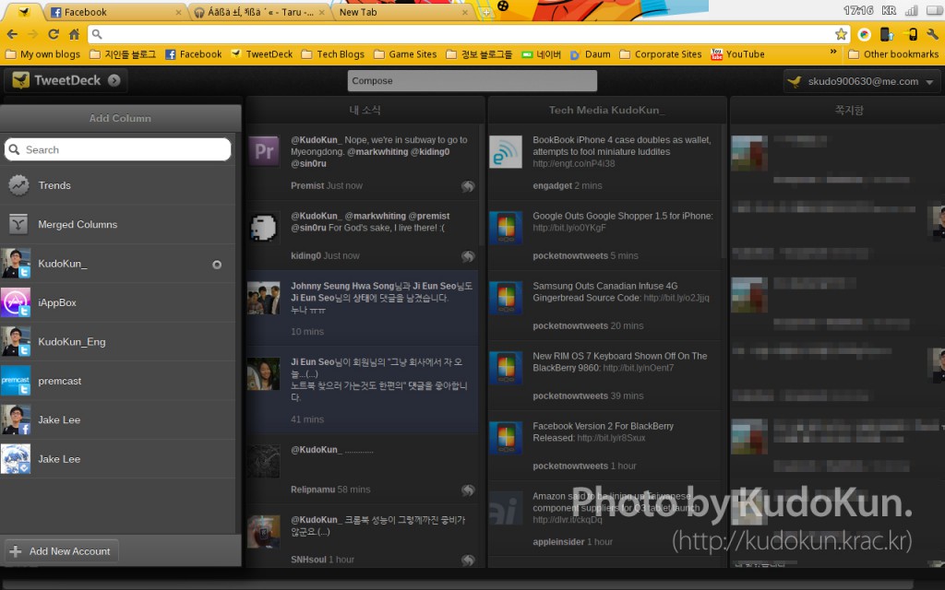
Task: Reply to the Premist tweet
Action: point(468,186)
